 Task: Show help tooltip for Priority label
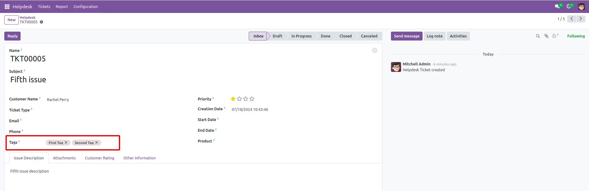pos(213,98)
